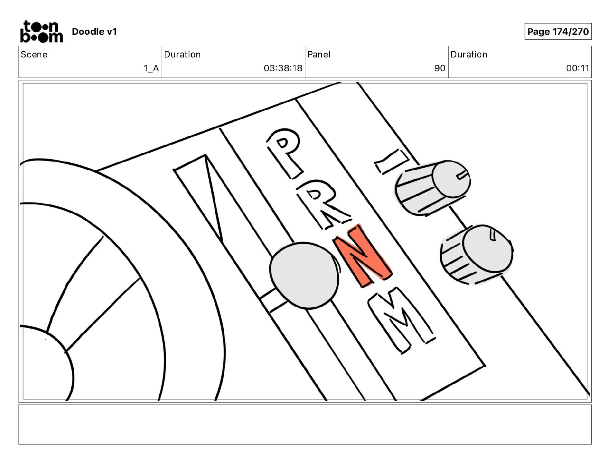
Task: Click the storyboard panel drawing thumbnail
Action: pos(305,241)
